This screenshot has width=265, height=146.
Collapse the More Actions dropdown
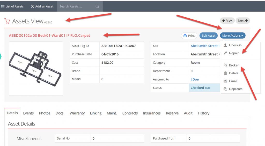tap(233, 36)
